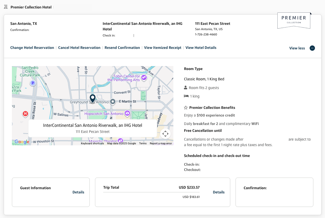Screen dimensions: 325x218
Task: Click the Free Cancellation until label
Action: pos(203,131)
